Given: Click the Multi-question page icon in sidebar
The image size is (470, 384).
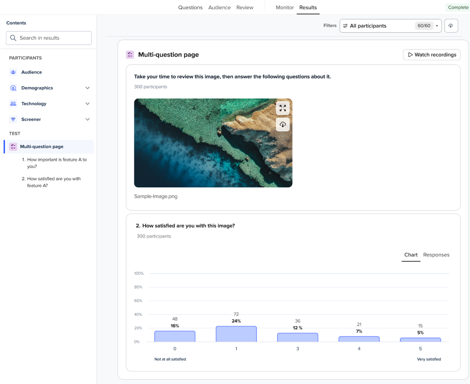Looking at the screenshot, I should [x=13, y=147].
